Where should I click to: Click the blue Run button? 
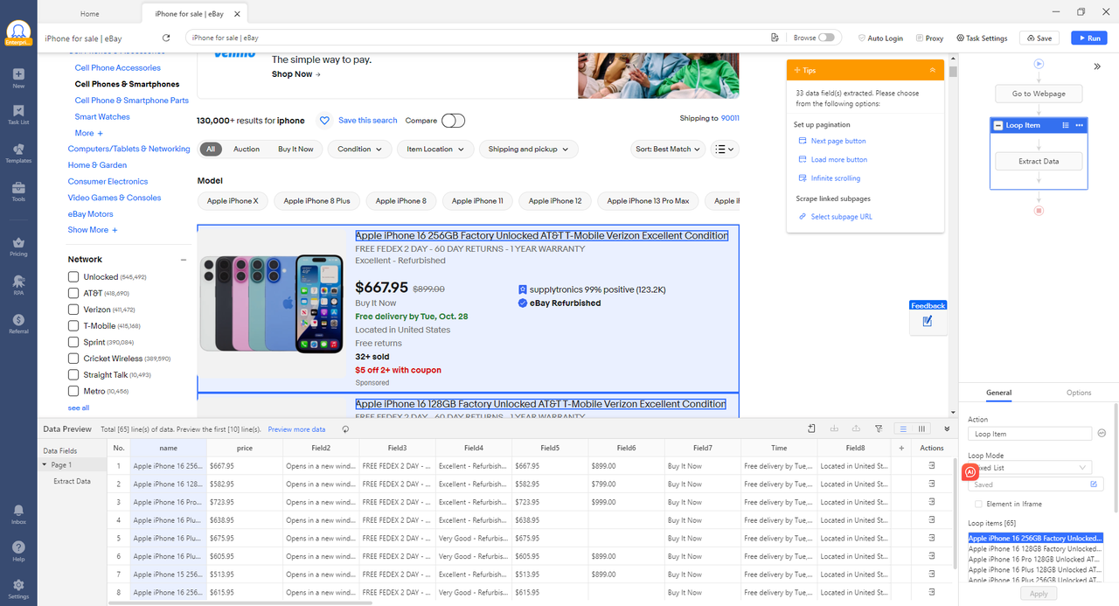point(1087,38)
